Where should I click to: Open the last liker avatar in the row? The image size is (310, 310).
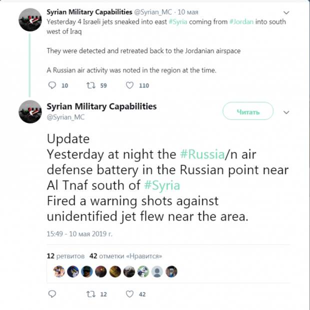coord(171,271)
